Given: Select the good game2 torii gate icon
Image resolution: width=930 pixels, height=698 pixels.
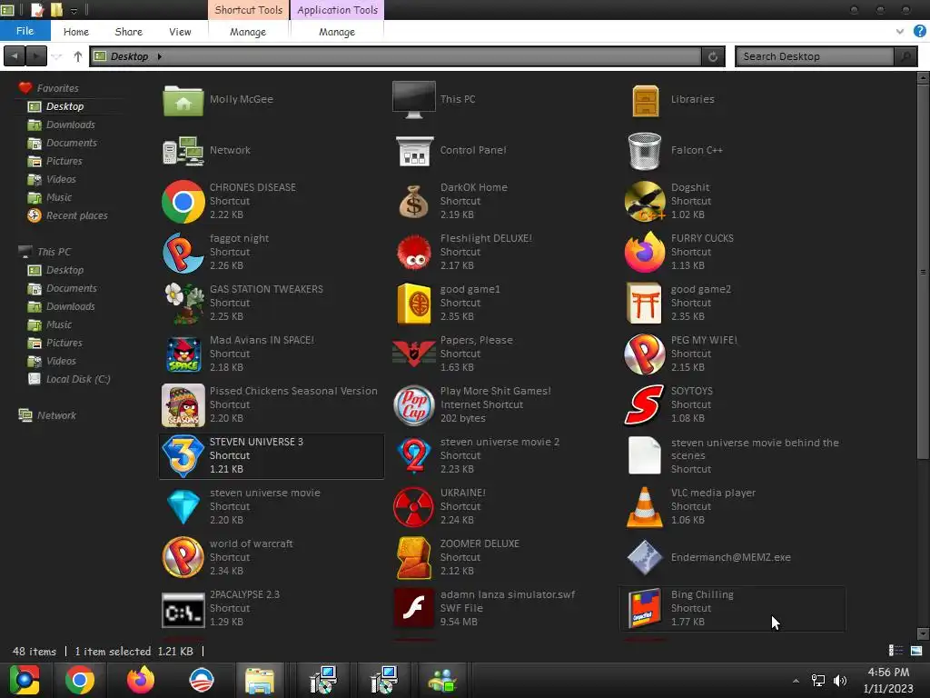Looking at the screenshot, I should [645, 304].
